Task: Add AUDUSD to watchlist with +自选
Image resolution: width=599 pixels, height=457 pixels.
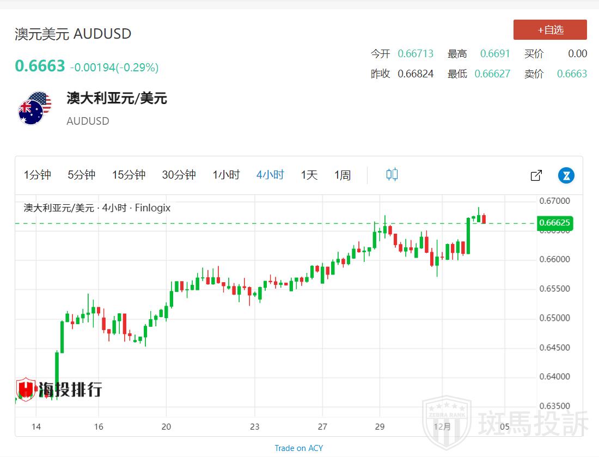Action: point(550,30)
